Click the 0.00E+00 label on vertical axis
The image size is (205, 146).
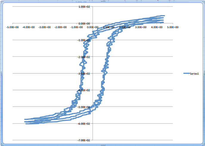pyautogui.click(x=85, y=23)
